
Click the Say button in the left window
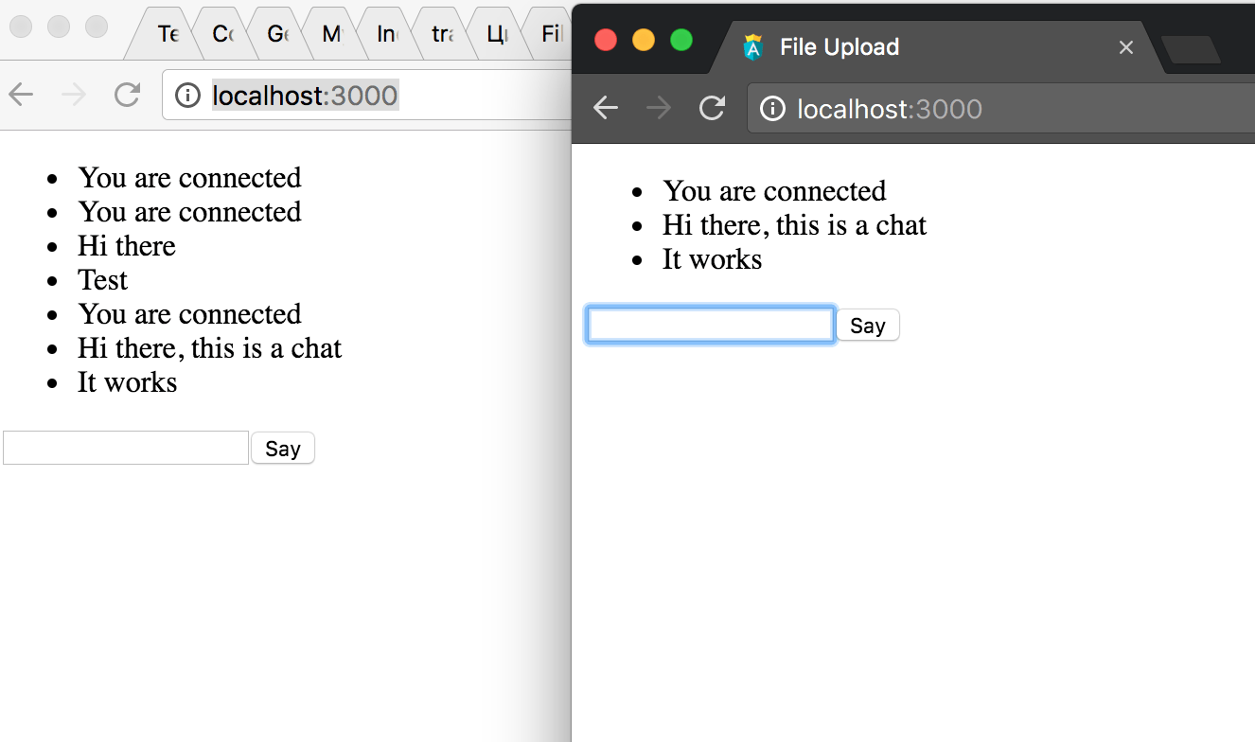point(283,448)
